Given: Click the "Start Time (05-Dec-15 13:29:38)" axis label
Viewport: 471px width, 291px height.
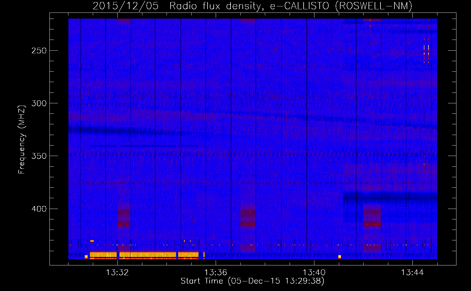Looking at the screenshot, I should coord(252,281).
